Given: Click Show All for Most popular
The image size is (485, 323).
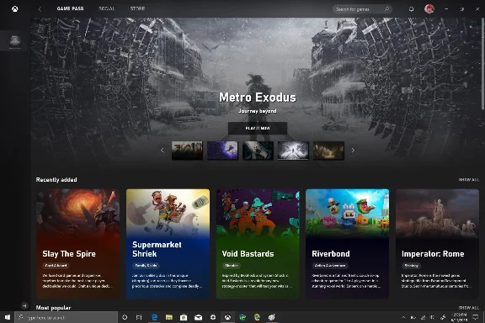Looking at the screenshot, I should [x=469, y=308].
